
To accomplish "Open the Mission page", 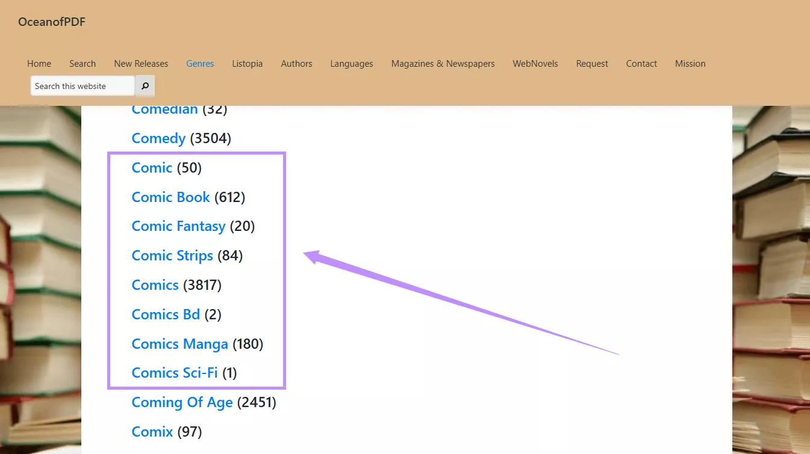I will (690, 63).
